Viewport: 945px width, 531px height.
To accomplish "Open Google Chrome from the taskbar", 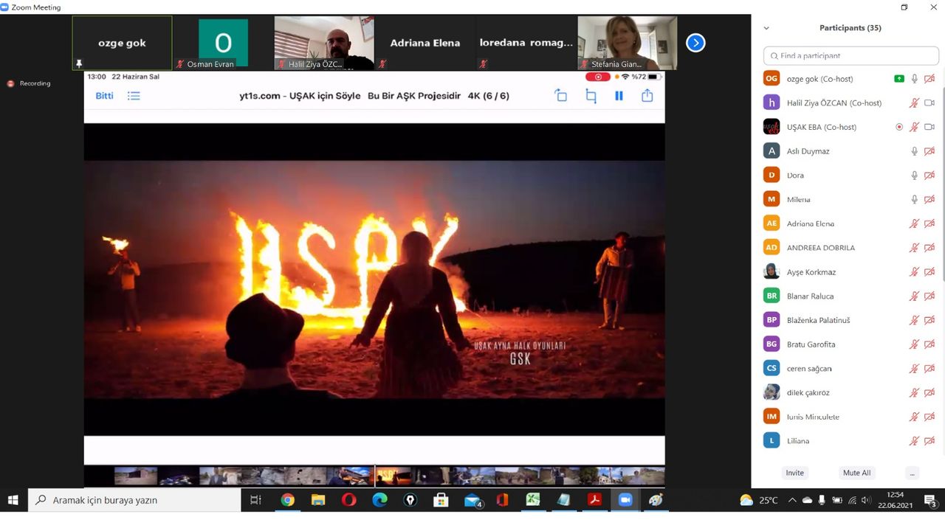I will click(x=287, y=500).
